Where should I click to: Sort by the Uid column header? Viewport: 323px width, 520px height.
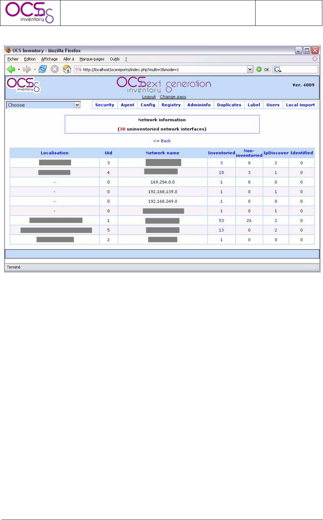(109, 153)
